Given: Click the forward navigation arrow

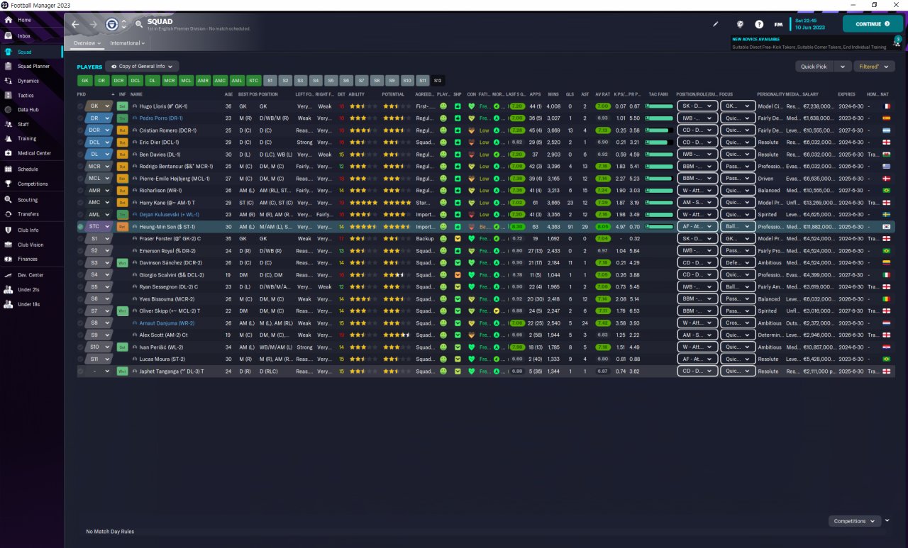Looking at the screenshot, I should pos(94,24).
